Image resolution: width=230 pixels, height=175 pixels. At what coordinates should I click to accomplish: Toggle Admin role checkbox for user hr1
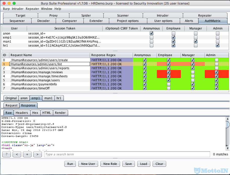click(x=218, y=45)
